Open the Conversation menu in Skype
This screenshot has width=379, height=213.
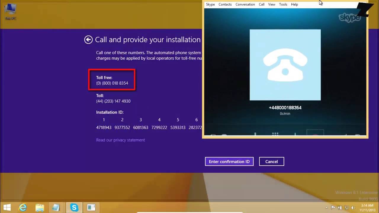pyautogui.click(x=245, y=4)
